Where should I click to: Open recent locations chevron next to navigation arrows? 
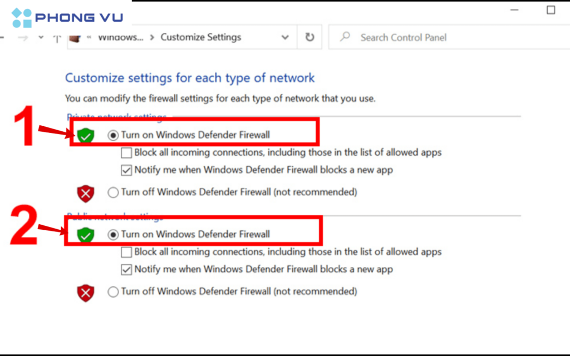pyautogui.click(x=40, y=37)
